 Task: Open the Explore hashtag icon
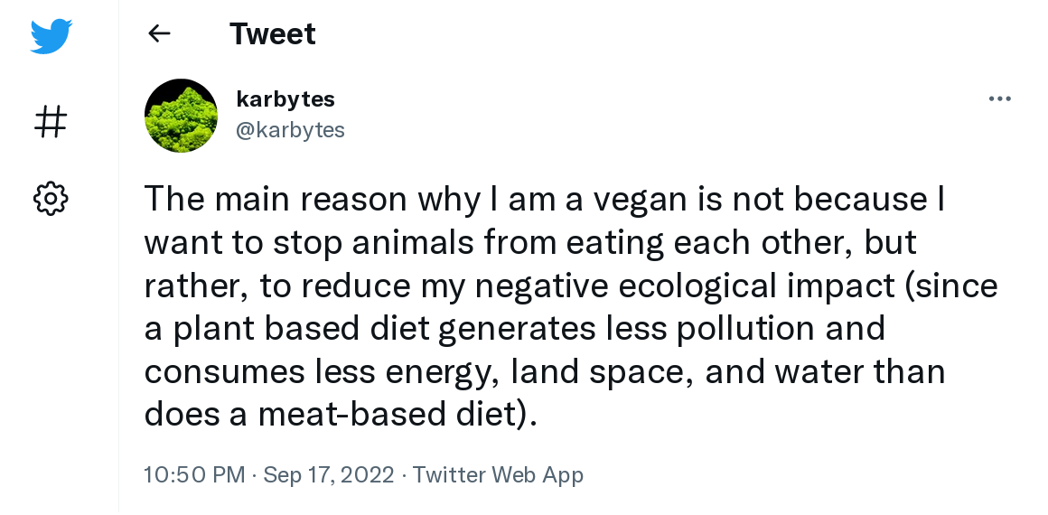point(51,121)
